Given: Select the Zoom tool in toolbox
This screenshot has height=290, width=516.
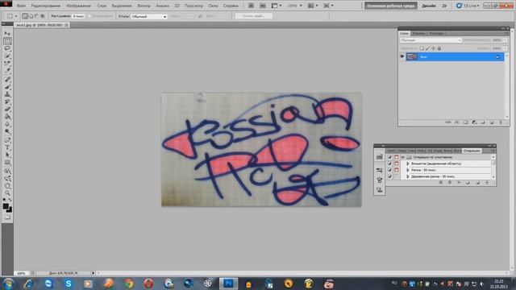Looking at the screenshot, I should [7, 193].
